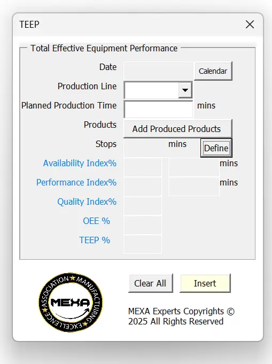Viewport: 272px width, 364px height.
Task: Click the TEEP % result box
Action: click(x=143, y=244)
